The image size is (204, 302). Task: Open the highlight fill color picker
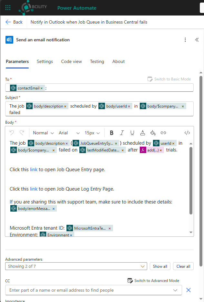pos(153,133)
